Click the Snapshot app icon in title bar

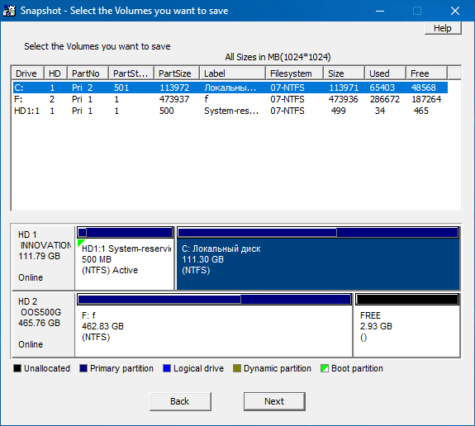(9, 11)
